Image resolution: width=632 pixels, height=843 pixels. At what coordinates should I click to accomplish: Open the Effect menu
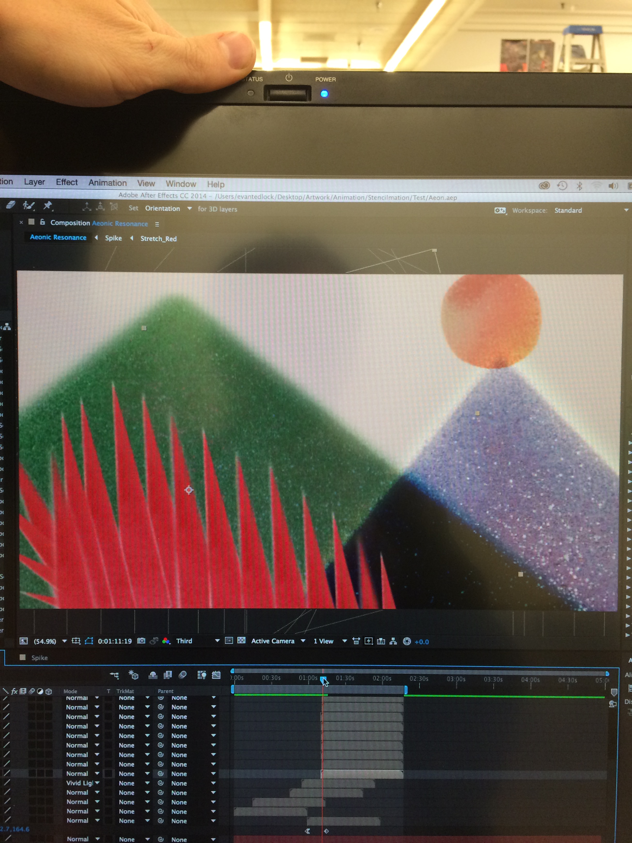pos(67,182)
